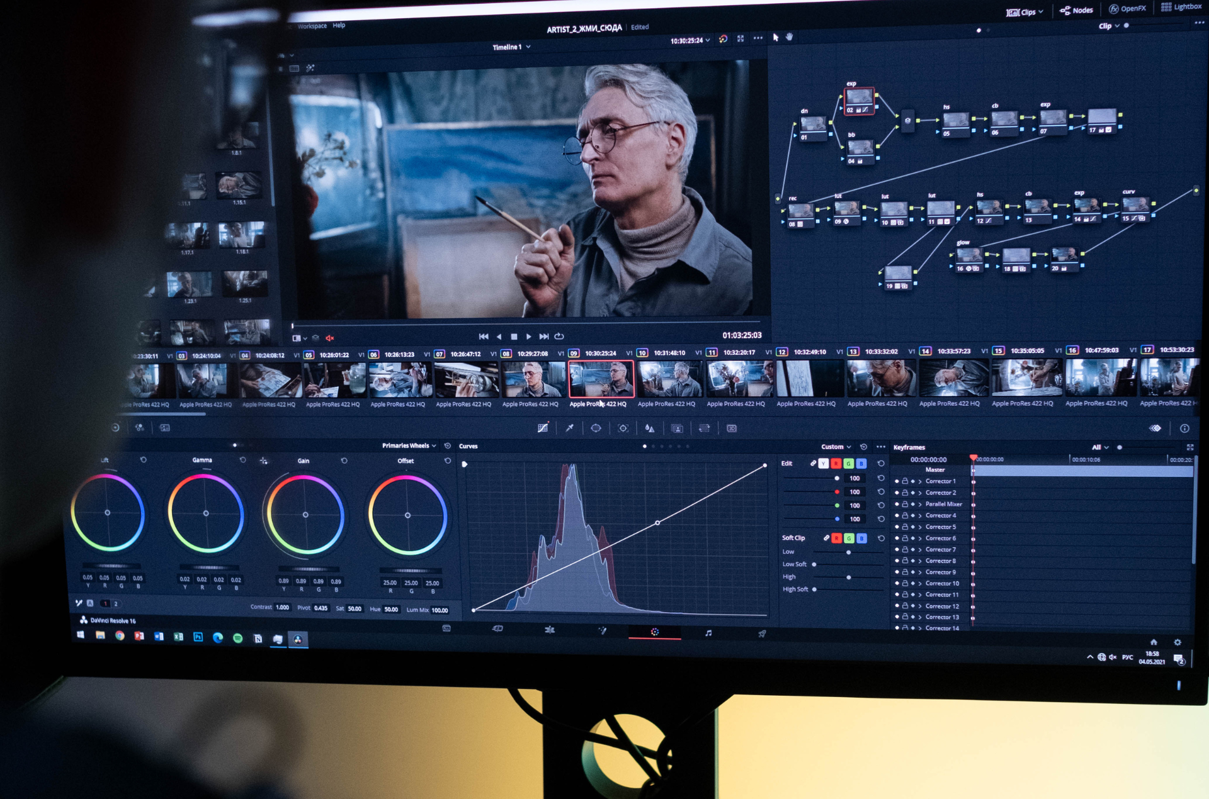The image size is (1209, 799).
Task: Play the clip forward
Action: 528,337
